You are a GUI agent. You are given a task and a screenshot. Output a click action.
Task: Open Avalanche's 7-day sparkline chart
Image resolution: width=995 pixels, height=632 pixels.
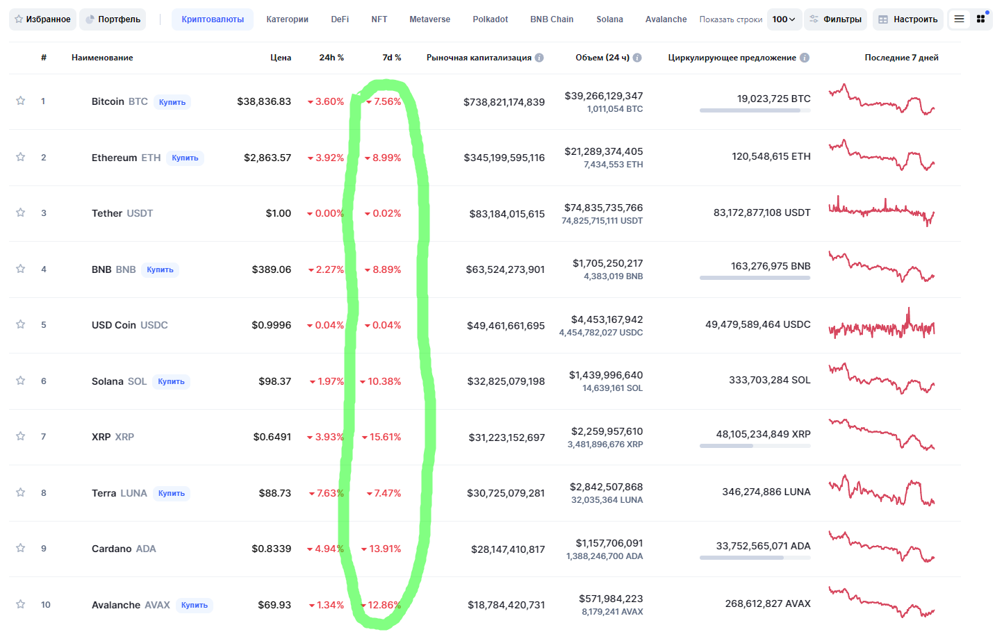pyautogui.click(x=882, y=603)
